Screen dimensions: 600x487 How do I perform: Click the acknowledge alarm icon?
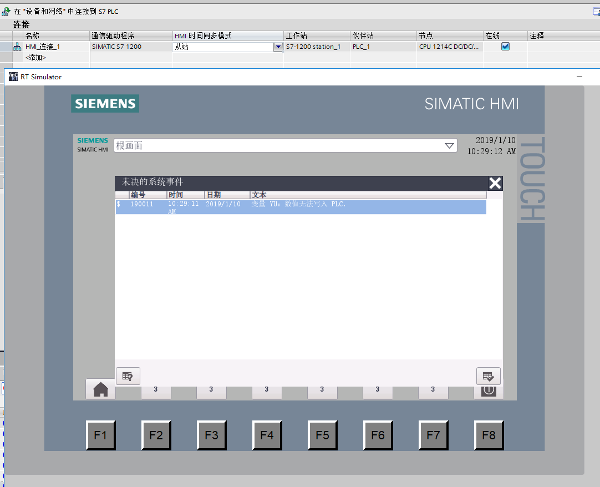(x=488, y=376)
